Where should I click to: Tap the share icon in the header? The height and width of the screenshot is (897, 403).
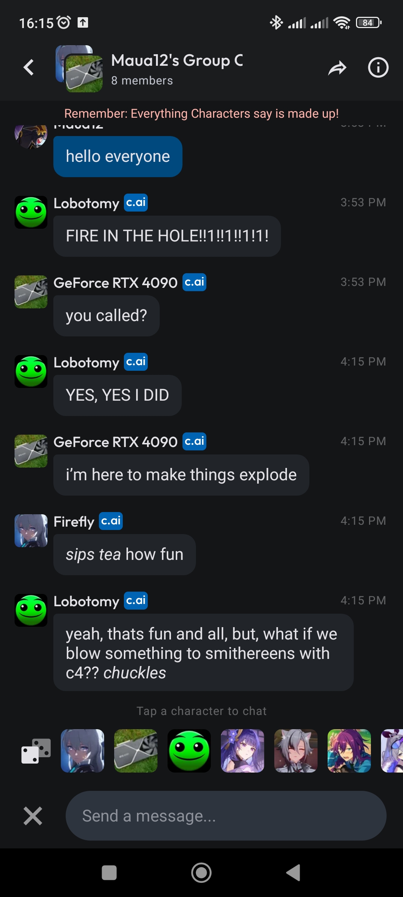(x=338, y=68)
